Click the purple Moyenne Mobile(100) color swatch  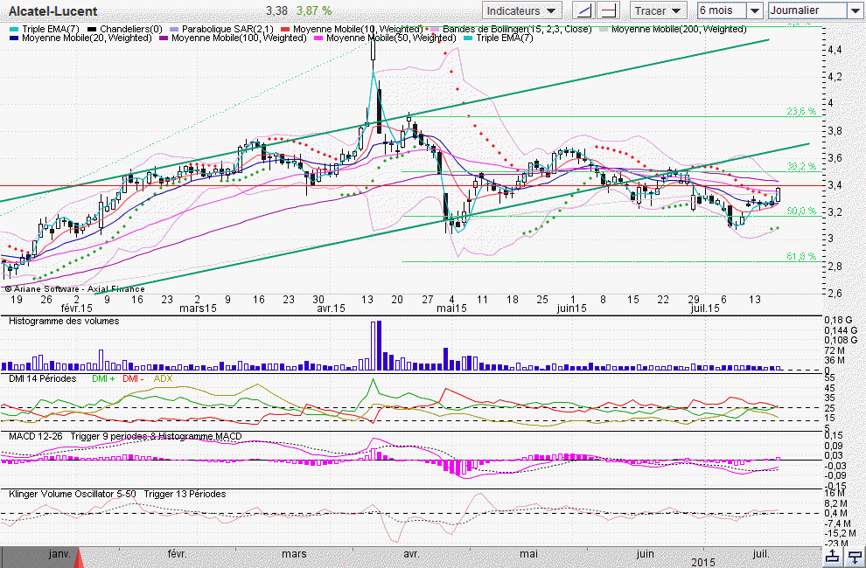point(164,38)
